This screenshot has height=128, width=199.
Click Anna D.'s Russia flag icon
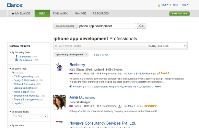tap(71, 106)
